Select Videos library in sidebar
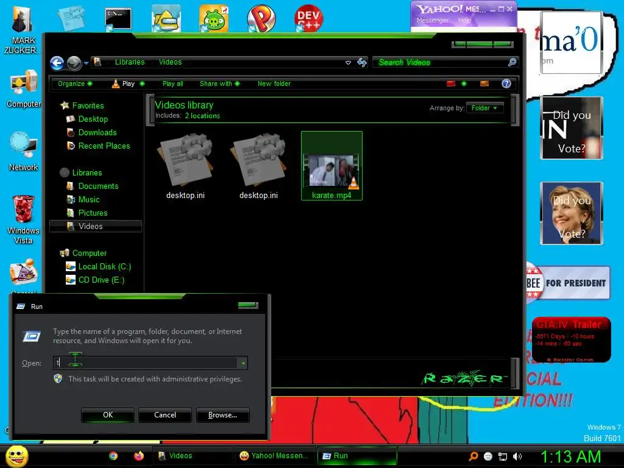This screenshot has height=468, width=624. click(x=96, y=226)
